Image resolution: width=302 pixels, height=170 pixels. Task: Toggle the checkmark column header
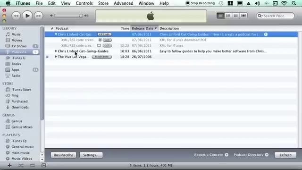[52, 28]
